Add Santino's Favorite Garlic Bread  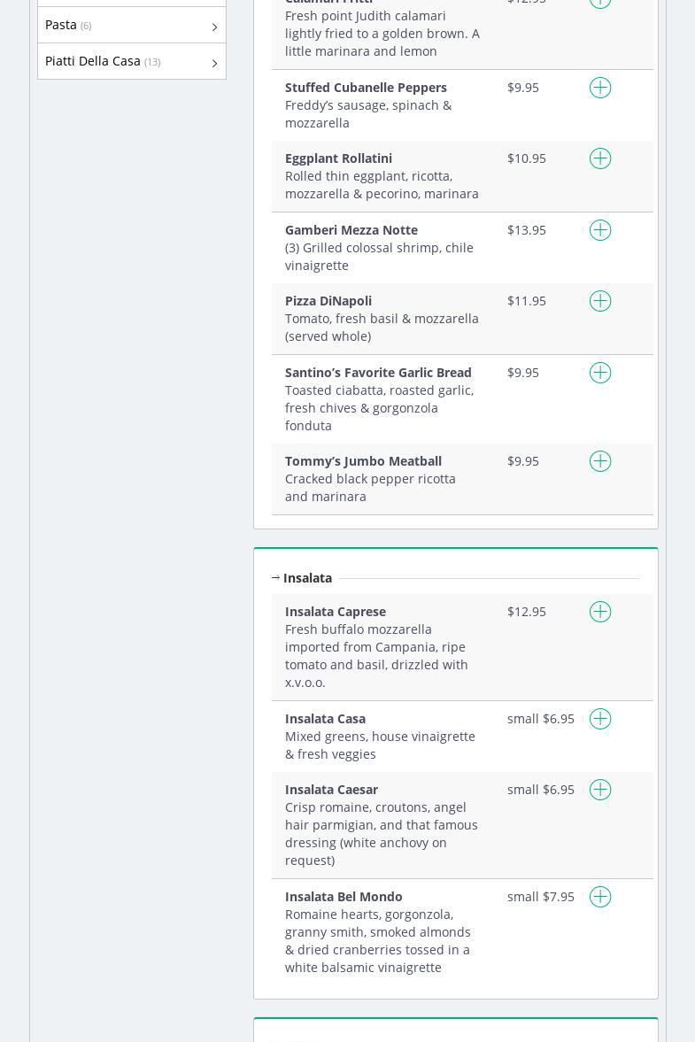600,373
